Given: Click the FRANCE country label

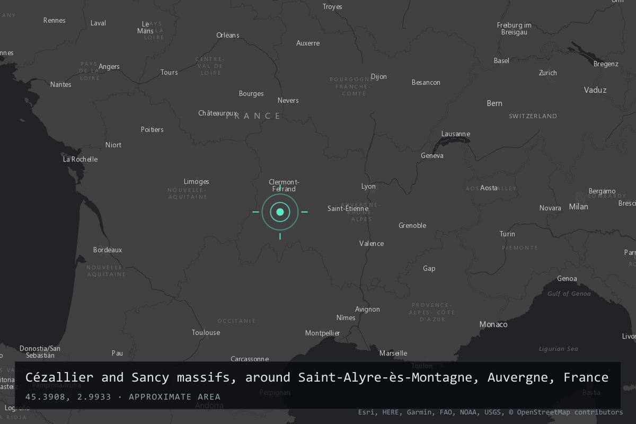Looking at the screenshot, I should point(254,116).
